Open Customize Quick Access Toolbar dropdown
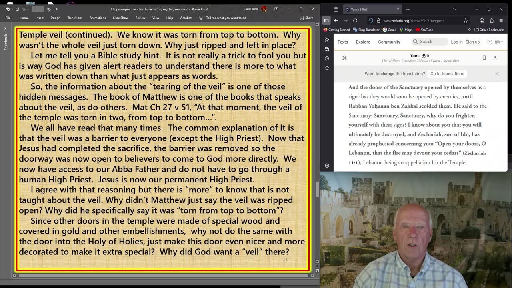Screen dimensions: 512x288 coord(56,9)
